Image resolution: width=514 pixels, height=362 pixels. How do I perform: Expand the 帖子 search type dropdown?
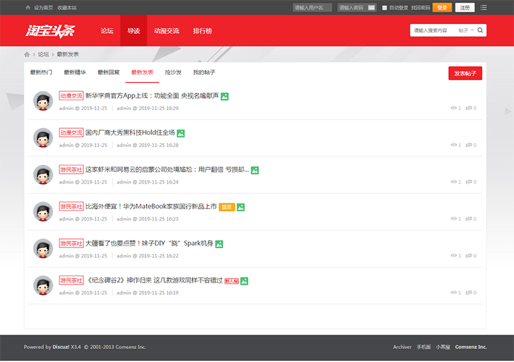pos(466,31)
